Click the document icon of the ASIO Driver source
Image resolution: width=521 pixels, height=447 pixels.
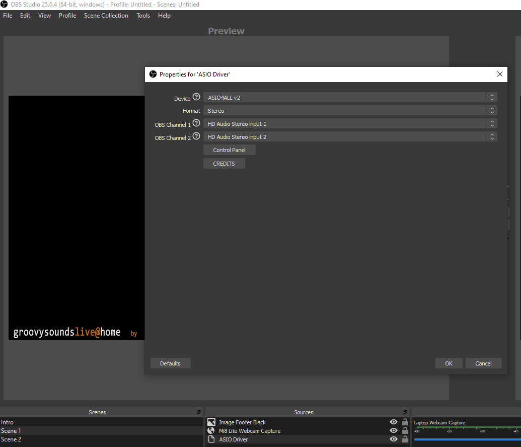[x=211, y=439]
